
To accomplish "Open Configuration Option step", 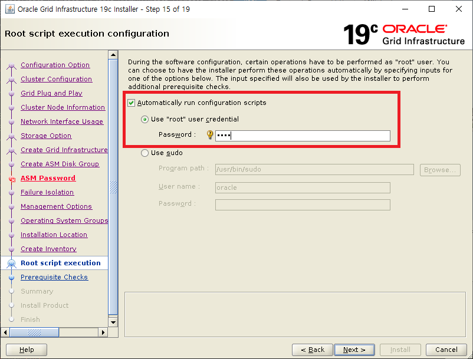I will click(x=55, y=65).
